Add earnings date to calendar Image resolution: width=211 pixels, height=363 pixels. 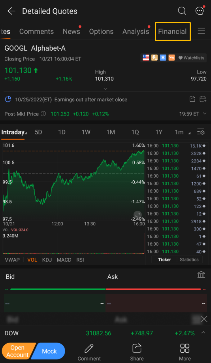203,99
